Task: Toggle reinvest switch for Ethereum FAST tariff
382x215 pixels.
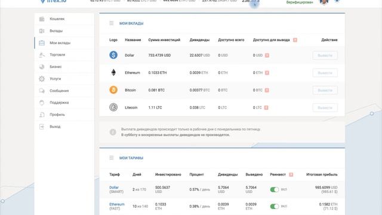Action: click(x=275, y=206)
